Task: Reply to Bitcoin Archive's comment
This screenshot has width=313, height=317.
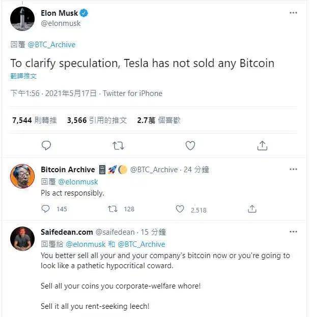Action: (46, 209)
